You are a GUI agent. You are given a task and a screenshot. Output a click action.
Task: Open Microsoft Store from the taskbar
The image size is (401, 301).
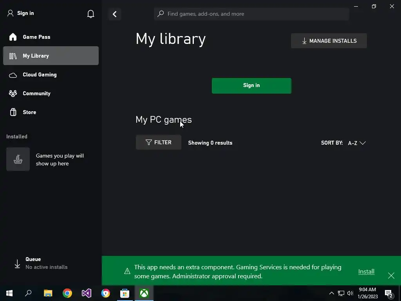click(x=125, y=293)
